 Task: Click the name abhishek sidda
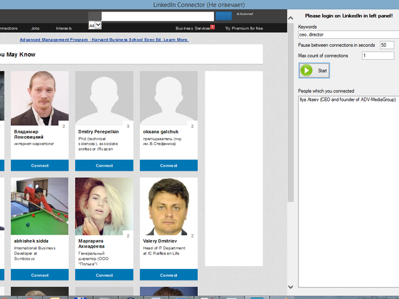(x=31, y=241)
